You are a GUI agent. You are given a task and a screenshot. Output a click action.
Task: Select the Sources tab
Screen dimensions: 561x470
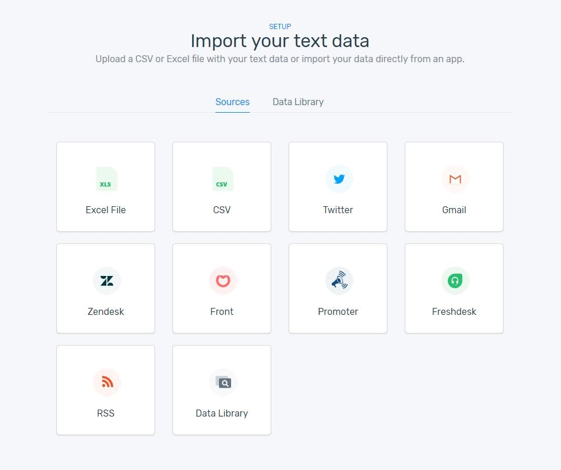(232, 102)
